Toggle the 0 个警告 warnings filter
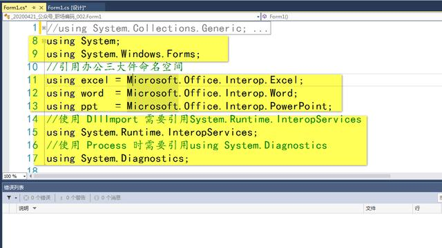The height and width of the screenshot is (248, 442). click(73, 198)
